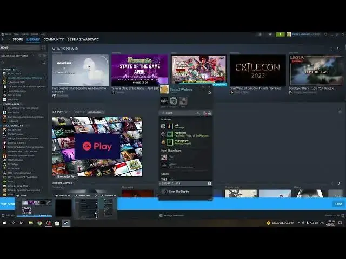This screenshot has height=259, width=346.
Task: Click the Steam icon on Windows taskbar
Action: pos(66,223)
